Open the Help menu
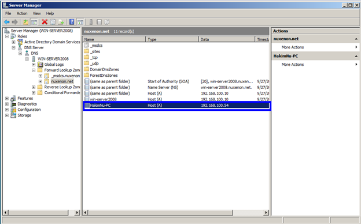Image resolution: width=361 pixels, height=224 pixels. (50, 13)
